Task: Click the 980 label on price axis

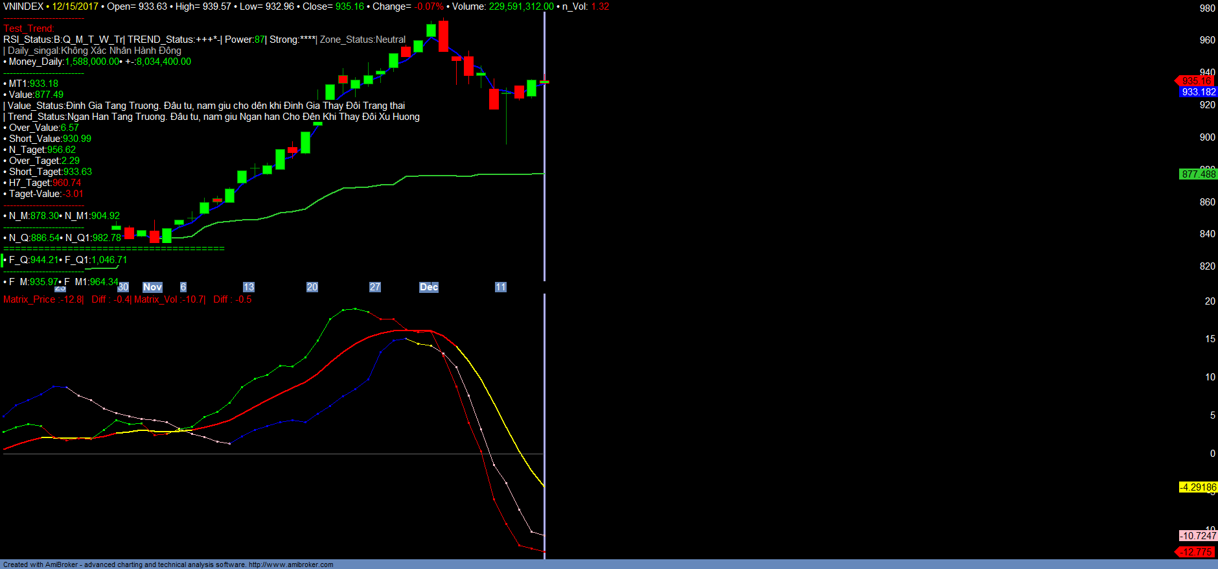Action: click(1207, 8)
